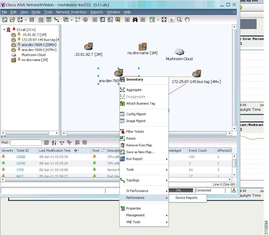Click the Fit in Window icon
The width and height of the screenshot is (269, 235).
[164, 20]
